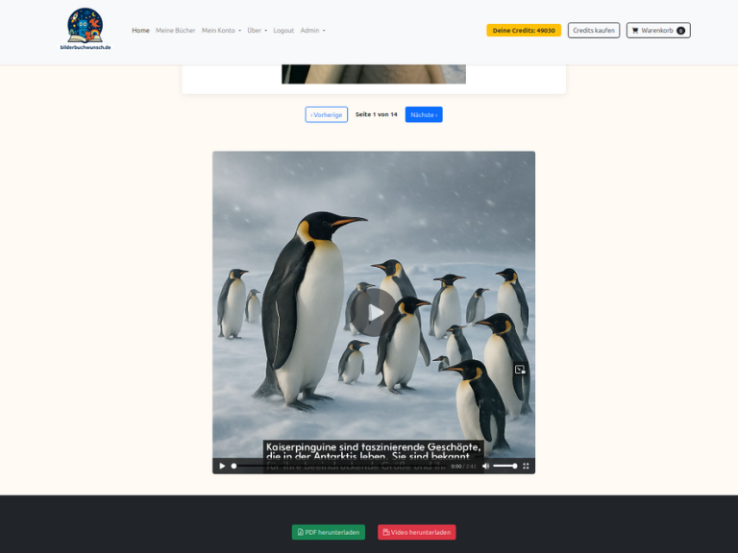Toggle the picture-in-picture icon on the video
The image size is (738, 553).
click(x=520, y=369)
